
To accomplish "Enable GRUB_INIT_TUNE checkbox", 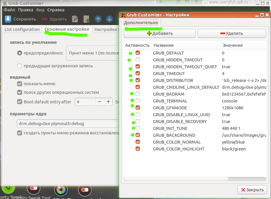I will 138,128.
